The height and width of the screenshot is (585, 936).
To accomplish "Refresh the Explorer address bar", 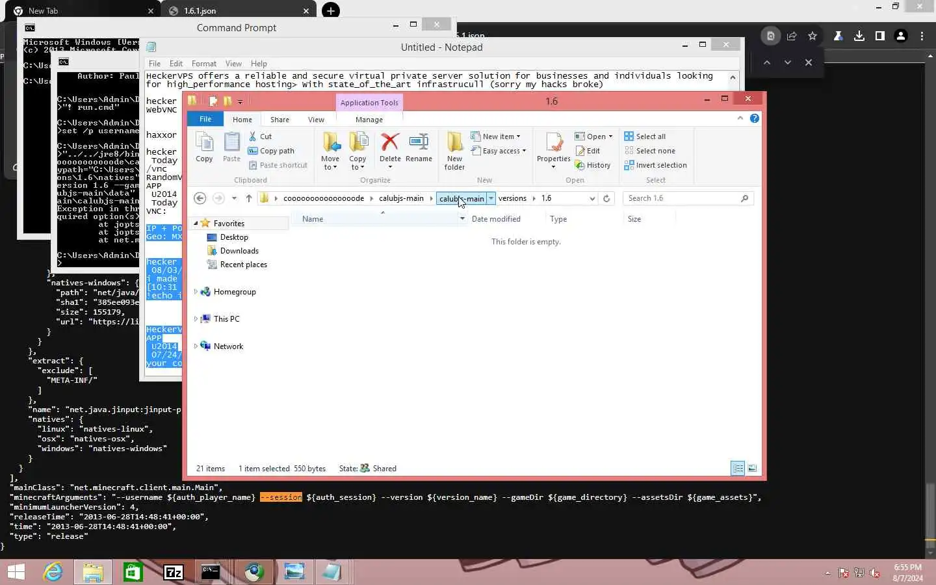I will pos(606,198).
